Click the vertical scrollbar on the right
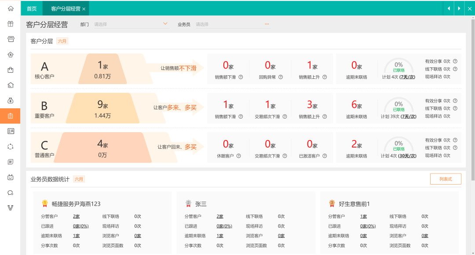The image size is (475, 255). tap(472, 101)
